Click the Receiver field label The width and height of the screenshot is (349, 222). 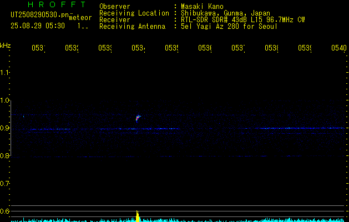[x=115, y=20]
